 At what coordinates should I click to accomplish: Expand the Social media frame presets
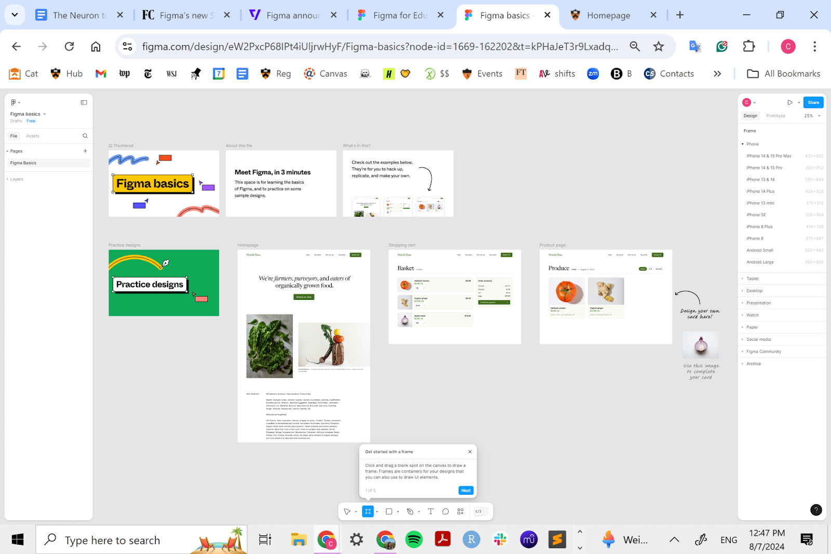pos(743,339)
